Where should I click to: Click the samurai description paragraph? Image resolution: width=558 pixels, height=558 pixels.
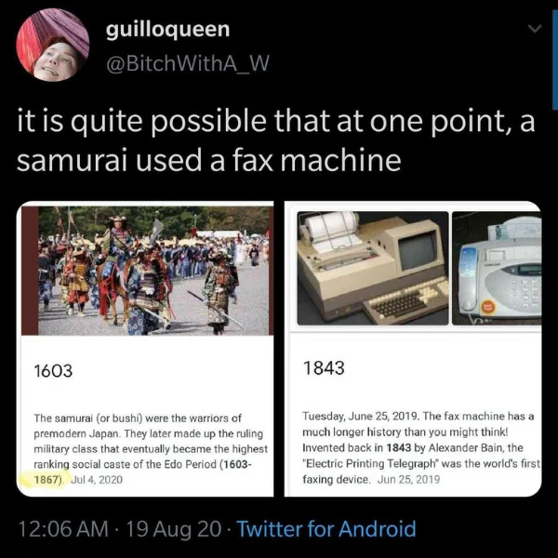[151, 449]
